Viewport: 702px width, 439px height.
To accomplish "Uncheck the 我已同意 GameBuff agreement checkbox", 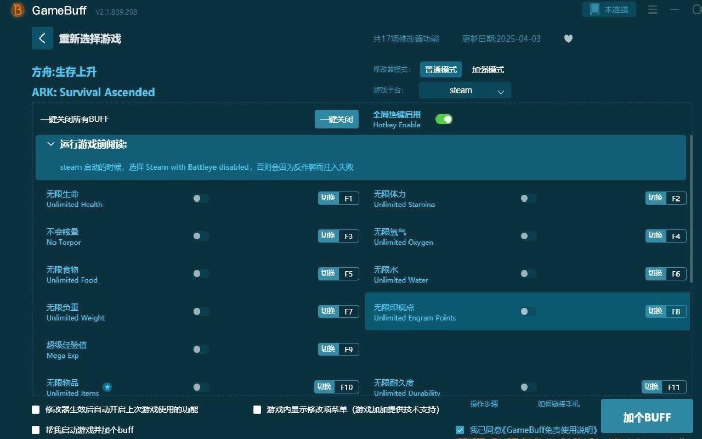I will tap(460, 430).
